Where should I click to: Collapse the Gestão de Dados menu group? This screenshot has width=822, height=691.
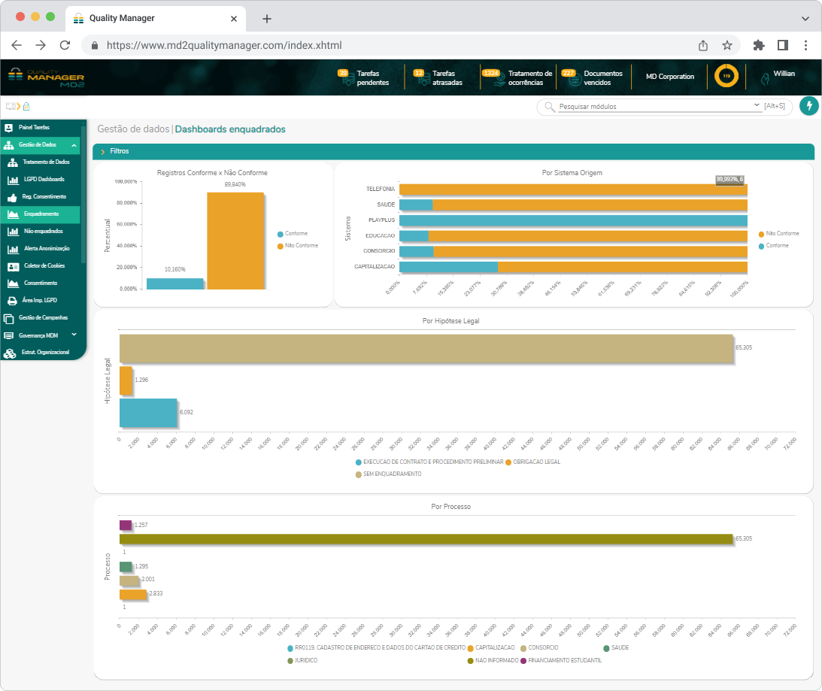[x=74, y=144]
